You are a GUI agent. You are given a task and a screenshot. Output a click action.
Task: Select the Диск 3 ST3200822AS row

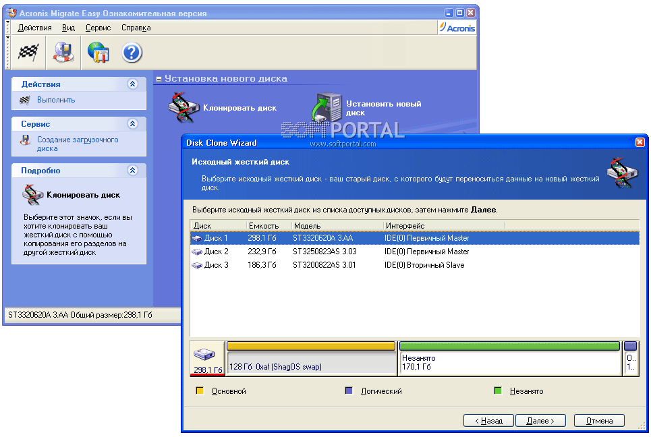click(414, 265)
